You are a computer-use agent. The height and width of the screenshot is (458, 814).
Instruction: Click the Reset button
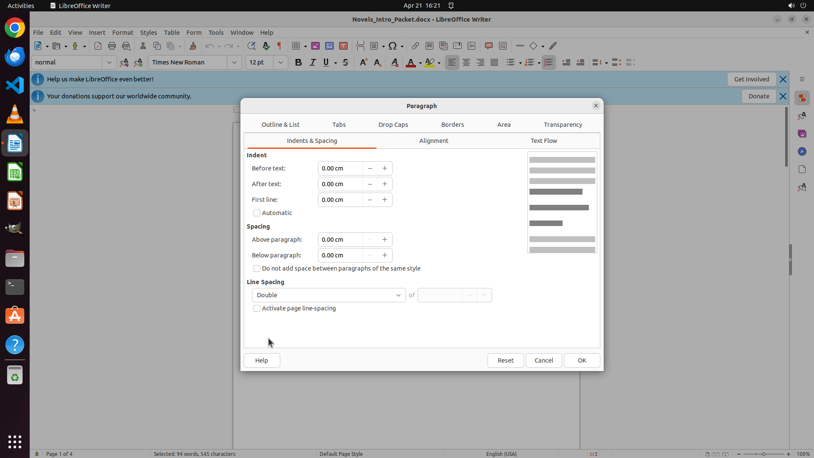[505, 360]
